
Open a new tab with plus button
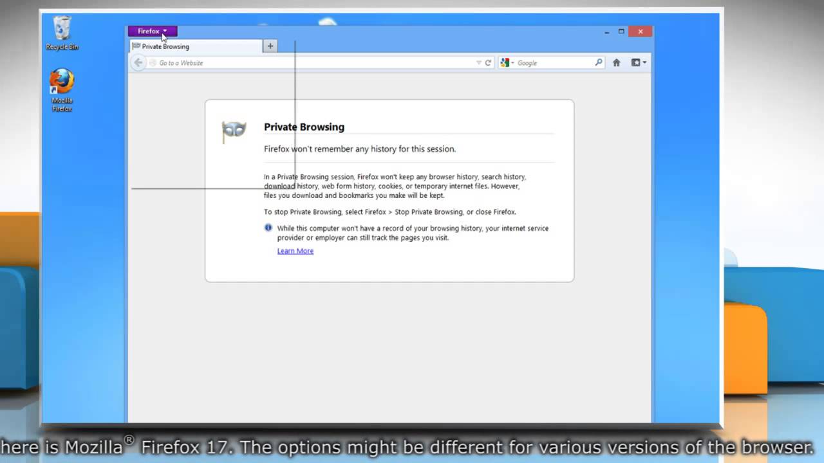pyautogui.click(x=270, y=46)
